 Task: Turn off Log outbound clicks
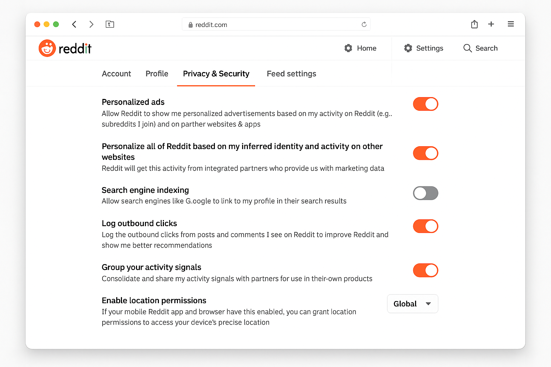(x=425, y=226)
